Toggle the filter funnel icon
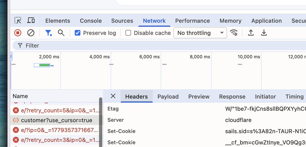The width and height of the screenshot is (306, 147). [x=48, y=33]
